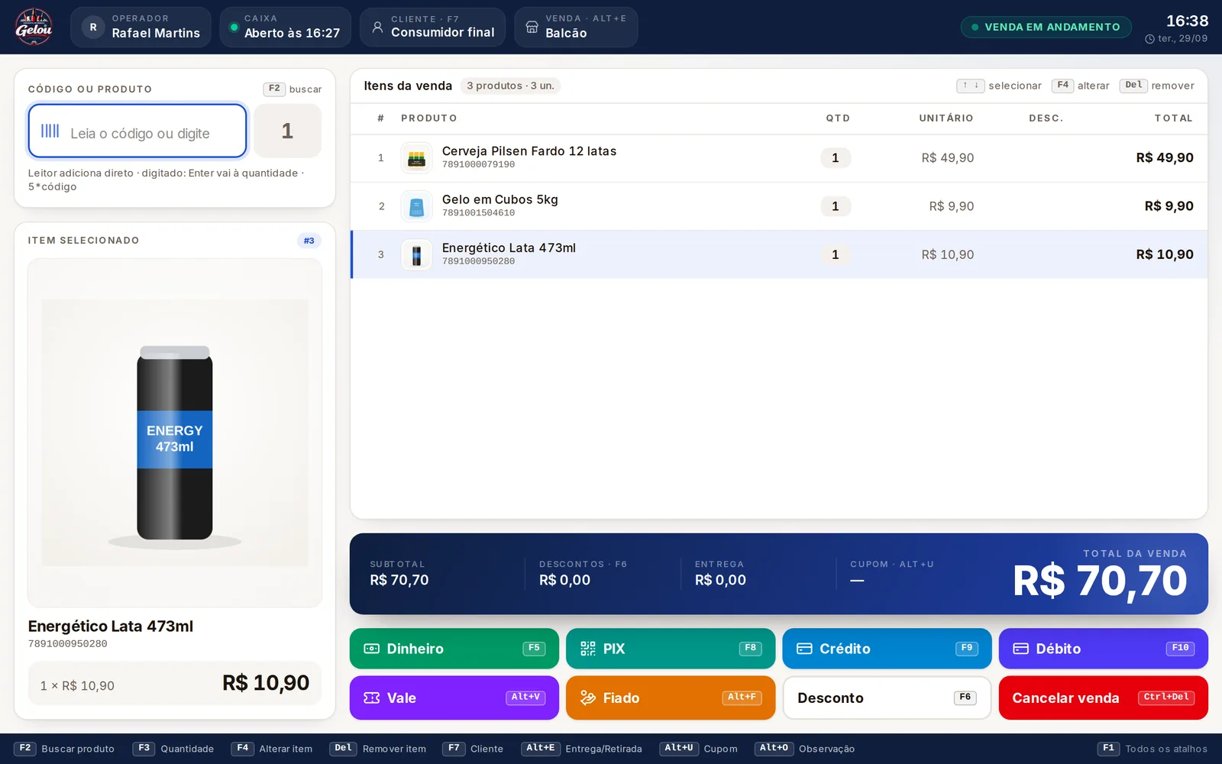Viewport: 1222px width, 764px height.
Task: Cancel the sale with Cancelar venda
Action: [1104, 698]
